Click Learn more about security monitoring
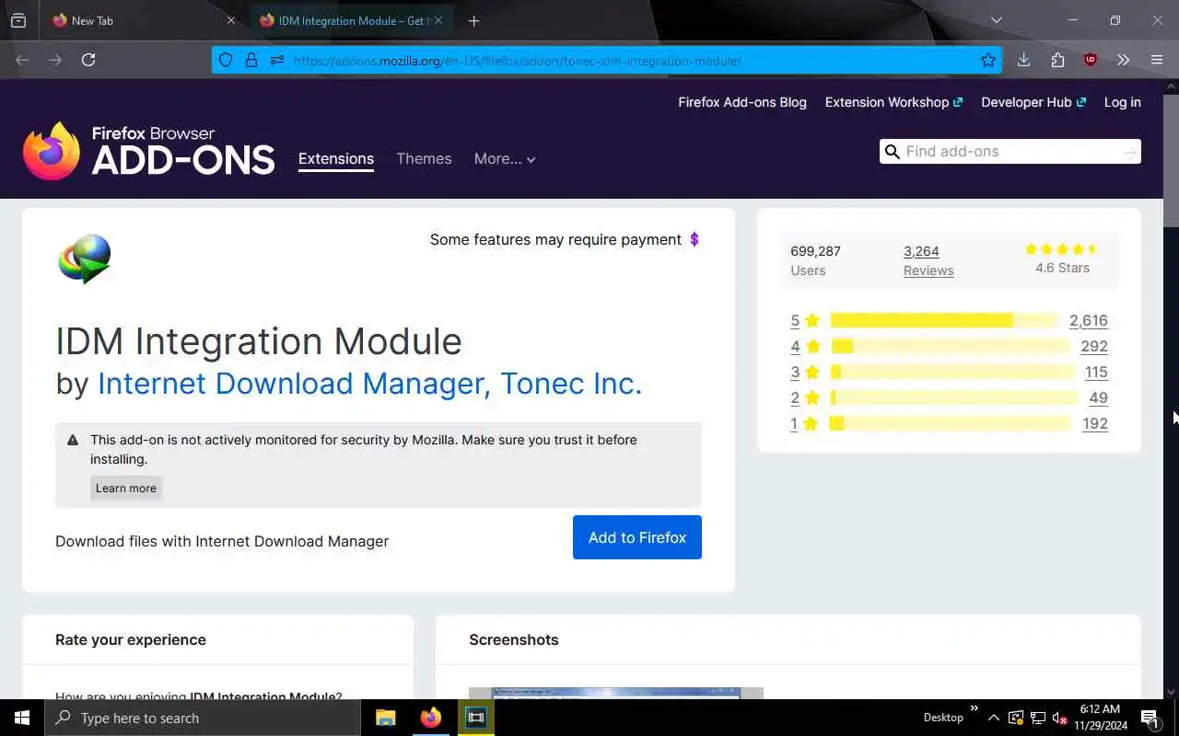1179x736 pixels. [126, 488]
